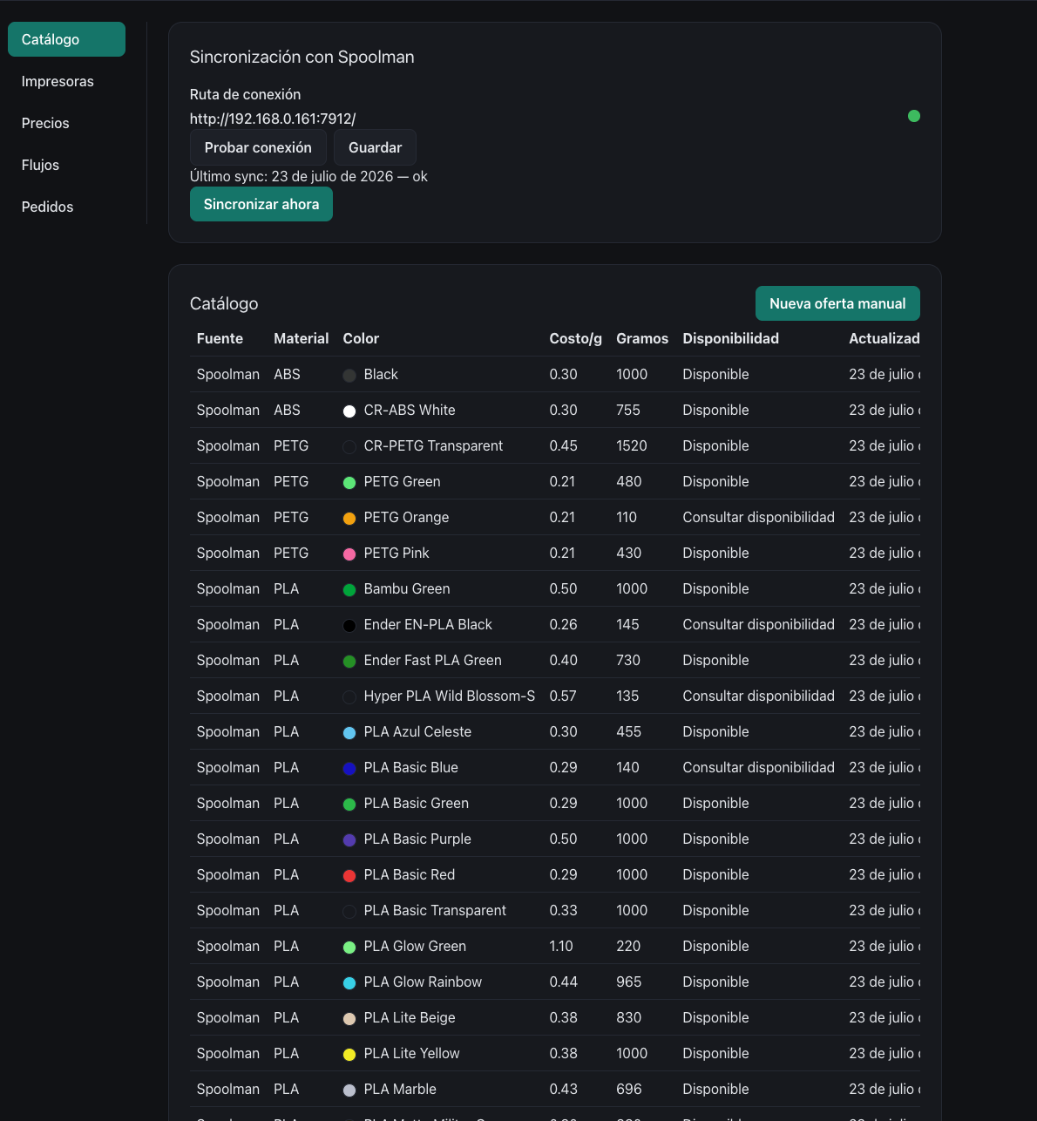
Task: Start sync with Sincronizar ahora
Action: 261,204
